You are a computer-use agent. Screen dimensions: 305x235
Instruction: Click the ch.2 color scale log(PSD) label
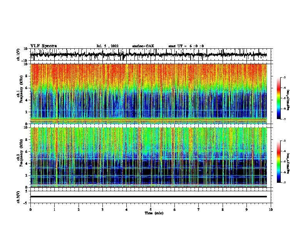288,163
